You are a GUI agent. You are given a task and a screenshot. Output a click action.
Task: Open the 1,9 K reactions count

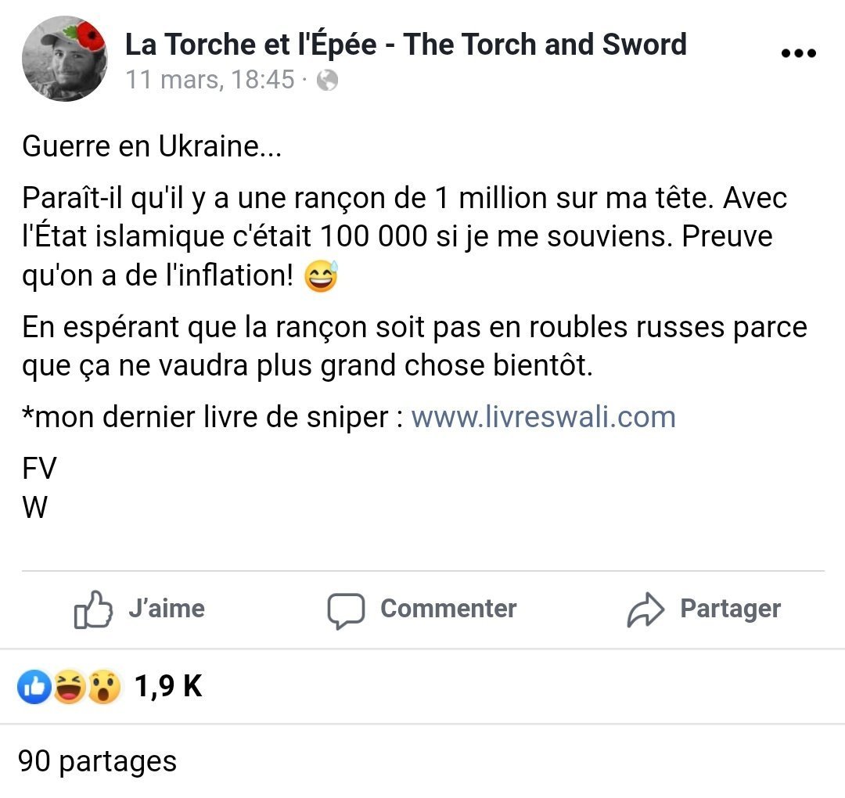coord(168,686)
